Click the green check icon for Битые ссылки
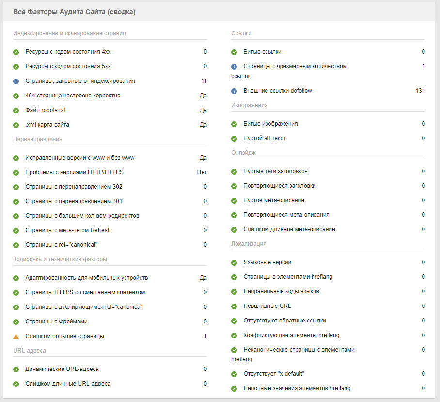 [x=234, y=52]
